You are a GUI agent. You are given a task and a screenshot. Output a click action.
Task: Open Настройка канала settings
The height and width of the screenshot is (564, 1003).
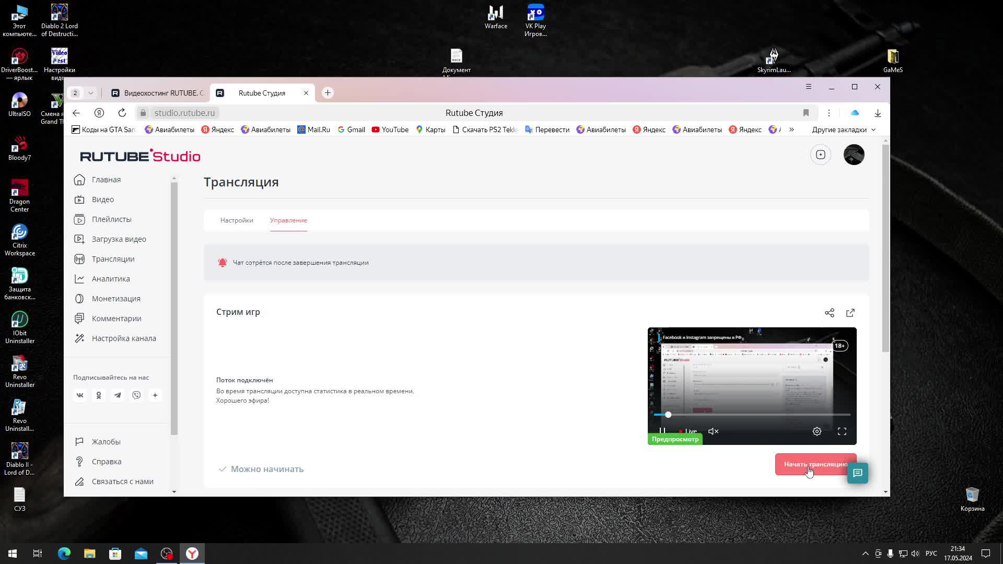point(115,338)
